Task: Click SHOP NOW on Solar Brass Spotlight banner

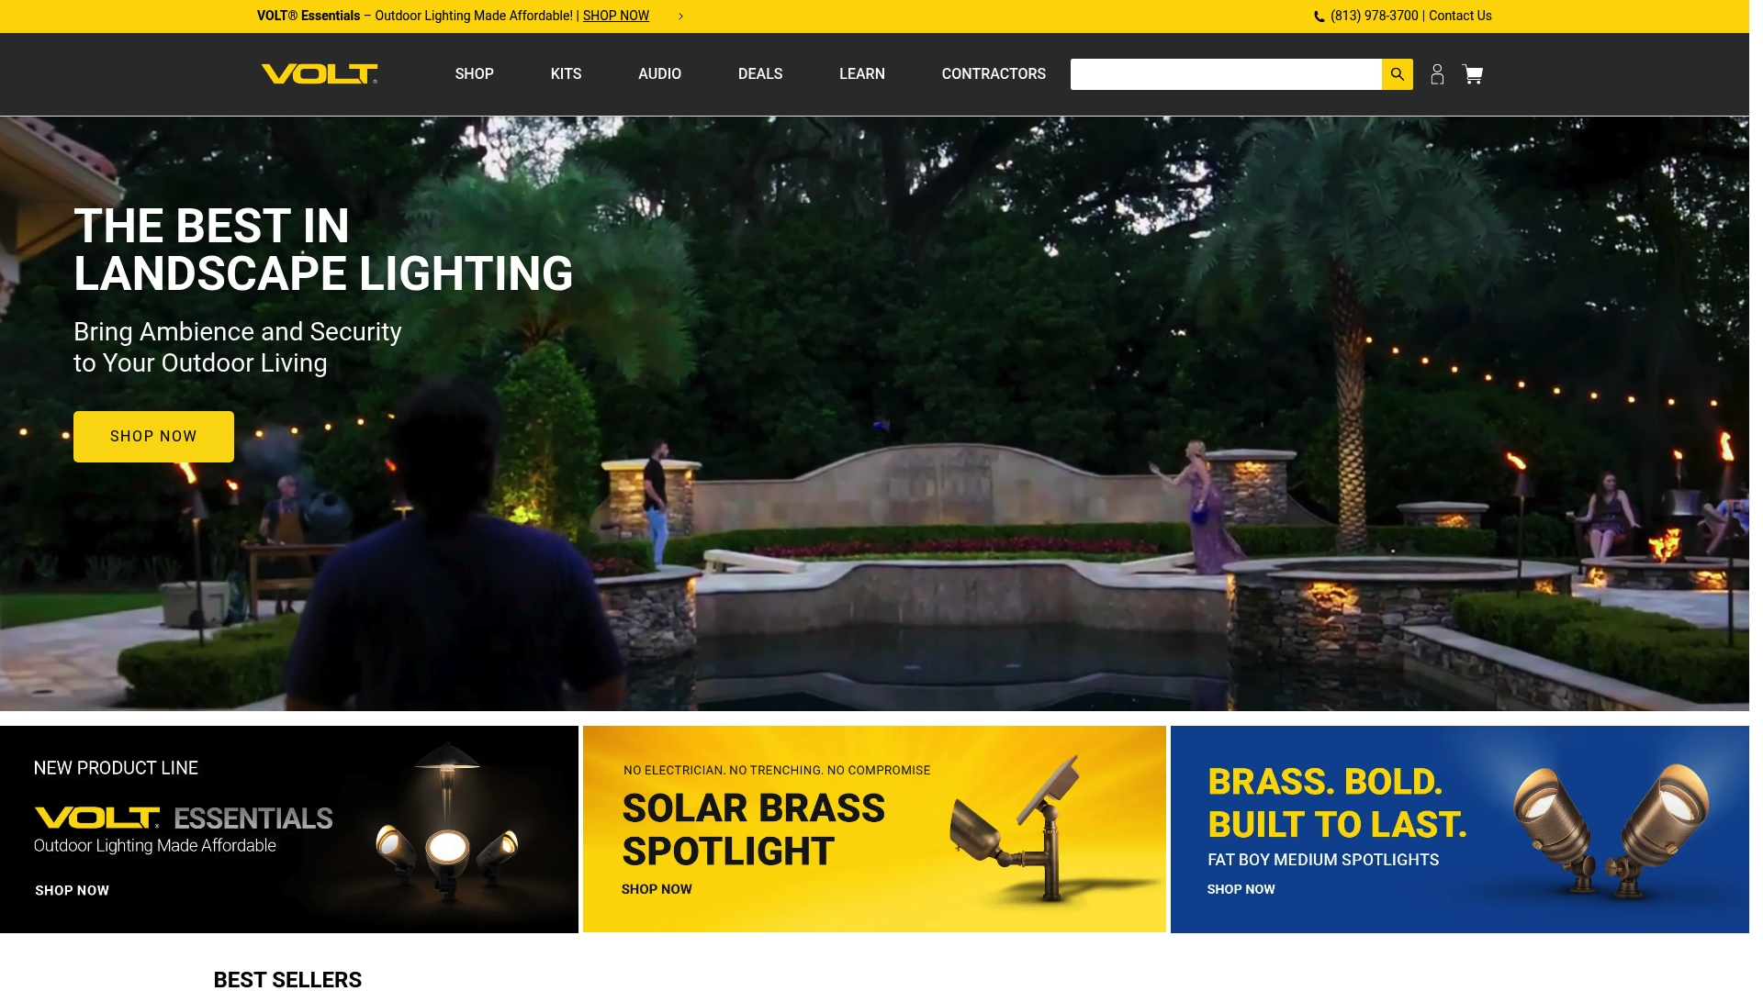Action: click(x=657, y=889)
